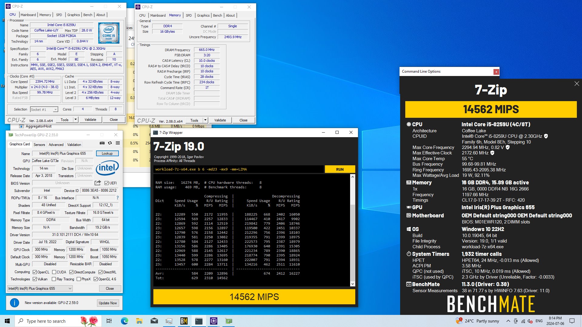Click the Intel Core i5 badge in CPU-Z

pyautogui.click(x=109, y=33)
